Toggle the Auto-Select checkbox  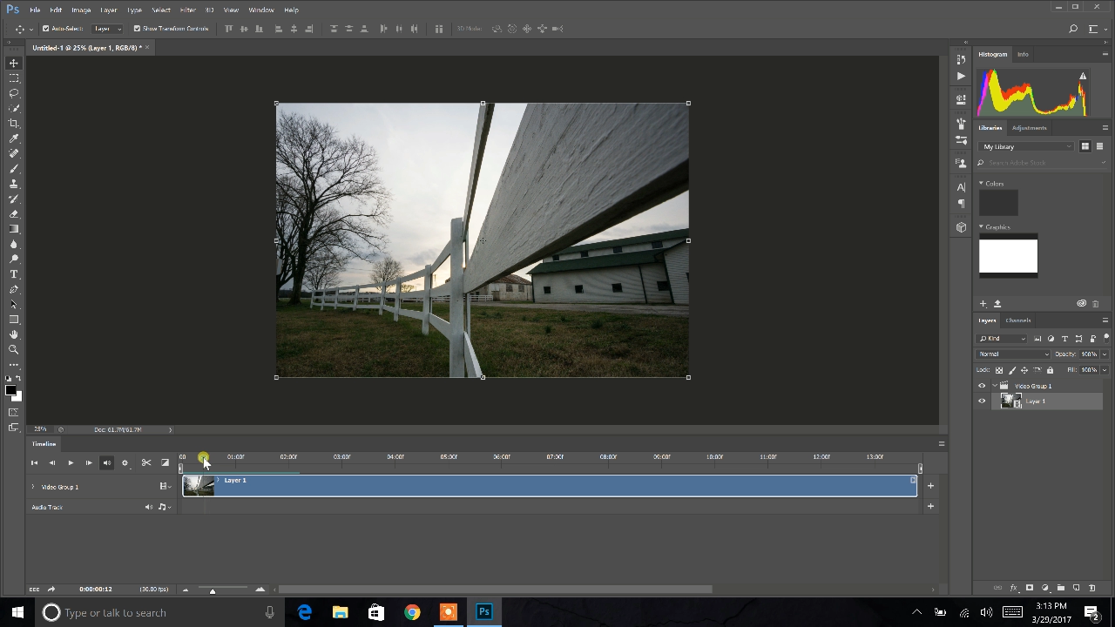coord(45,29)
